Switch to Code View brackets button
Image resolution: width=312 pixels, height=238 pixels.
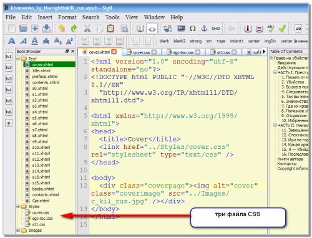pos(152,29)
